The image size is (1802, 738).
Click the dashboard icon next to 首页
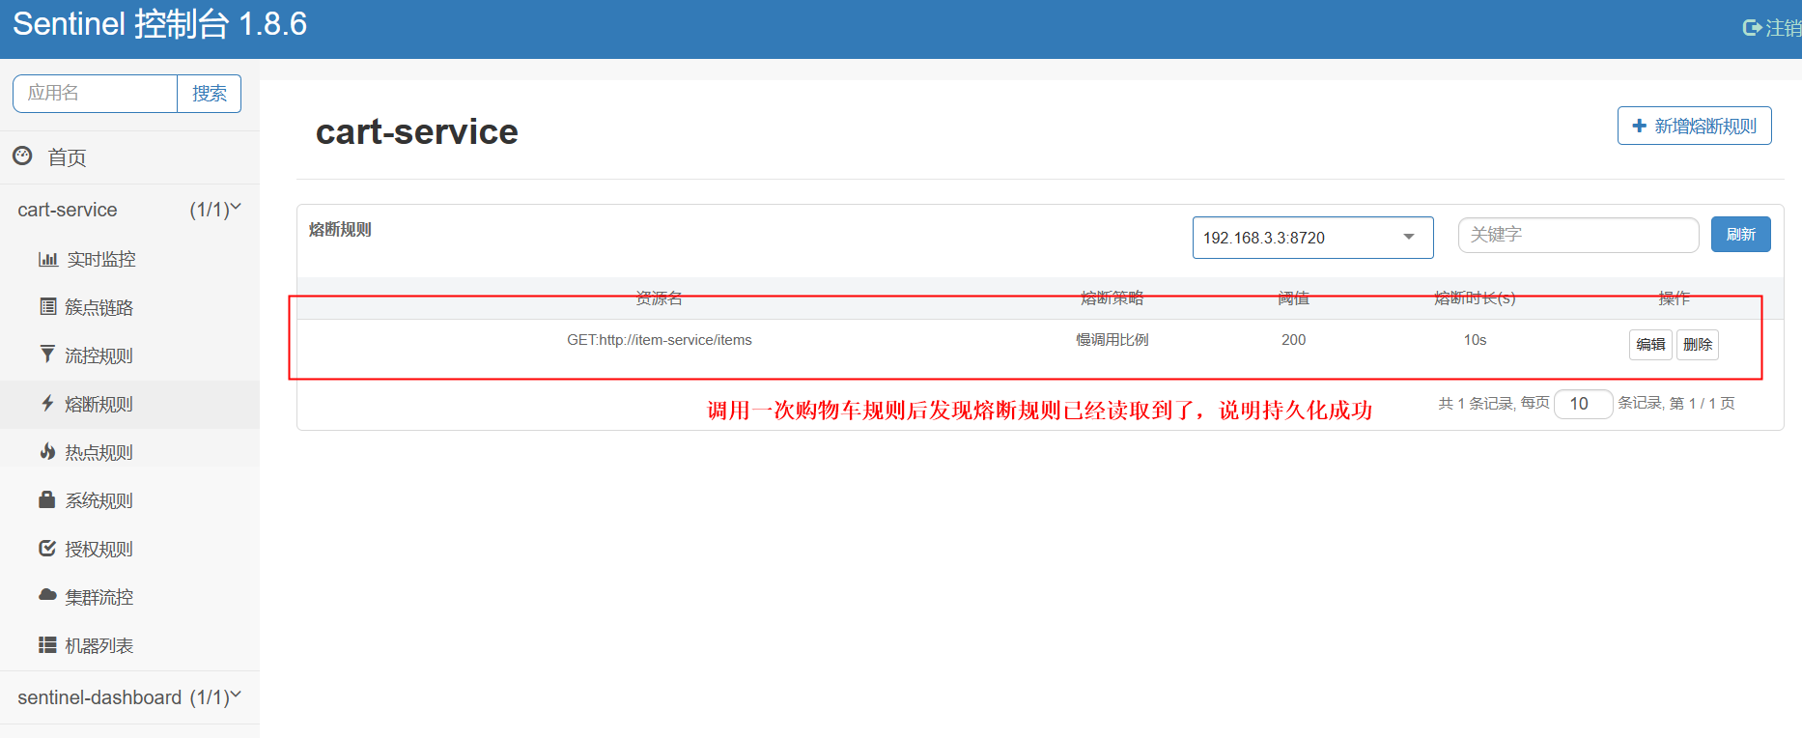point(22,156)
